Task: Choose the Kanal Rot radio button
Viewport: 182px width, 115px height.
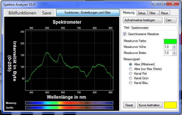Action: click(x=131, y=74)
